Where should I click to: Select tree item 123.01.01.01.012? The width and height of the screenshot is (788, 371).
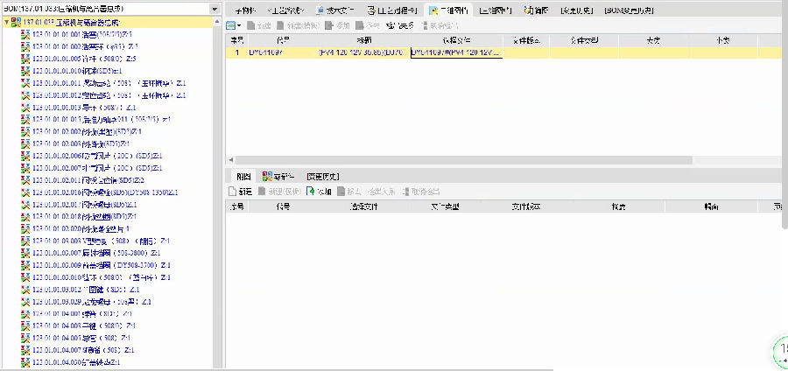tap(109, 95)
